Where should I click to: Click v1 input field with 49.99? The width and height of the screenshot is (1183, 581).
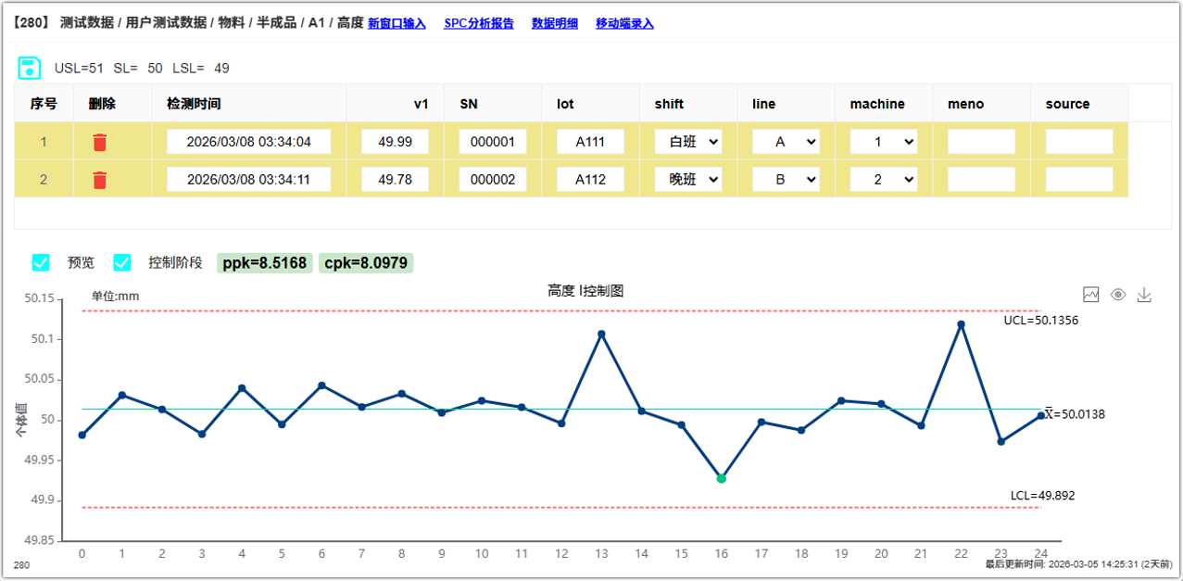[x=395, y=142]
